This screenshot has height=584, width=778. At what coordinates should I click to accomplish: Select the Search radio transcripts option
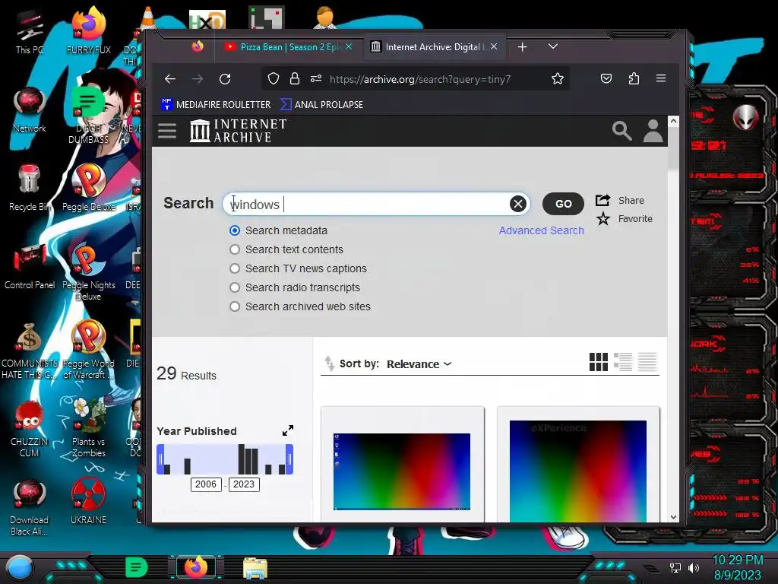235,287
